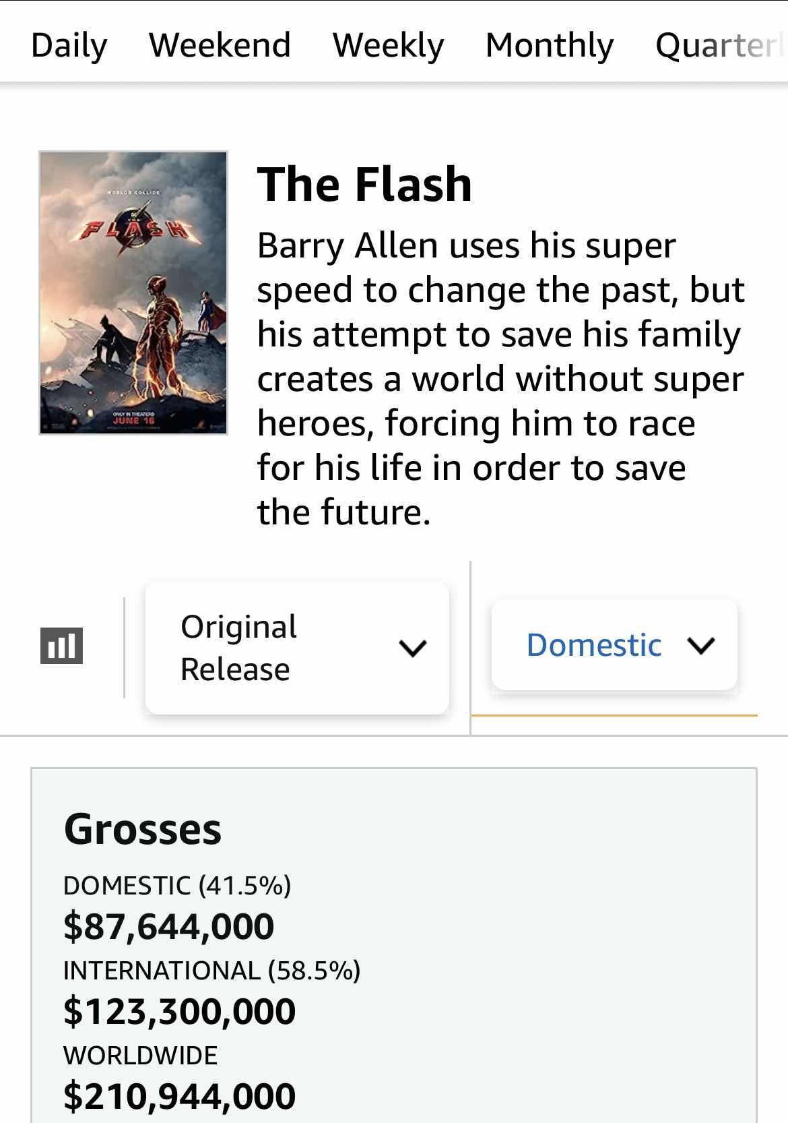Go to the Monthly tab
Screen dimensions: 788x1123
click(x=550, y=45)
